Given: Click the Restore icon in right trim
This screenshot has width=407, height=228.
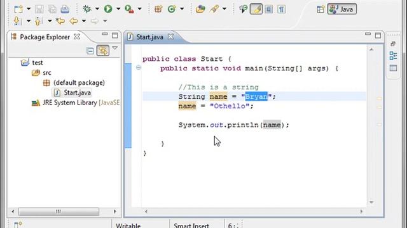Looking at the screenshot, I should pyautogui.click(x=393, y=44).
